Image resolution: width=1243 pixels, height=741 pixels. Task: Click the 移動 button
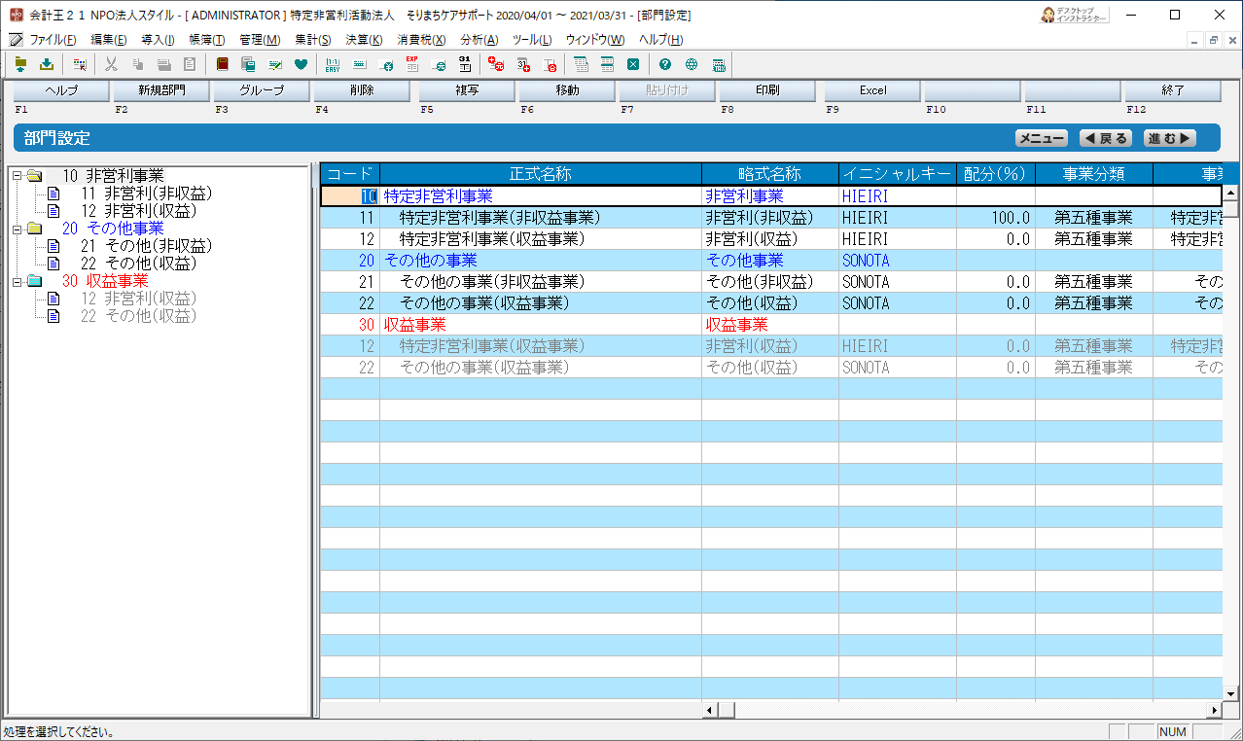[567, 90]
